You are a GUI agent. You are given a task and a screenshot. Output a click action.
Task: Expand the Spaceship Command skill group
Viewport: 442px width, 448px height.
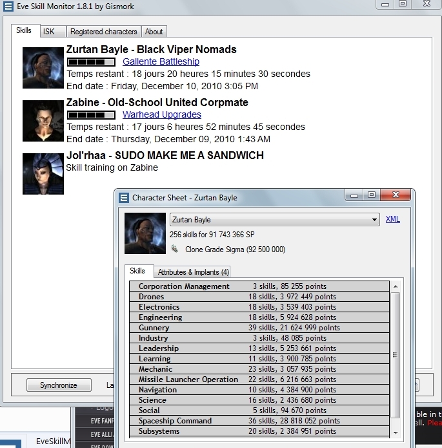(259, 421)
